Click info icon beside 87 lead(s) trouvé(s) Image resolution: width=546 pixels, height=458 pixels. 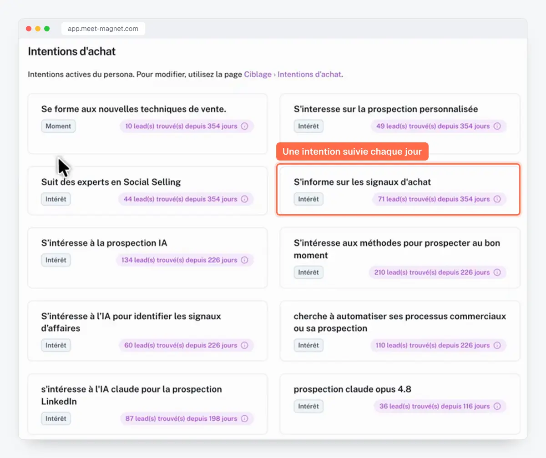click(244, 418)
